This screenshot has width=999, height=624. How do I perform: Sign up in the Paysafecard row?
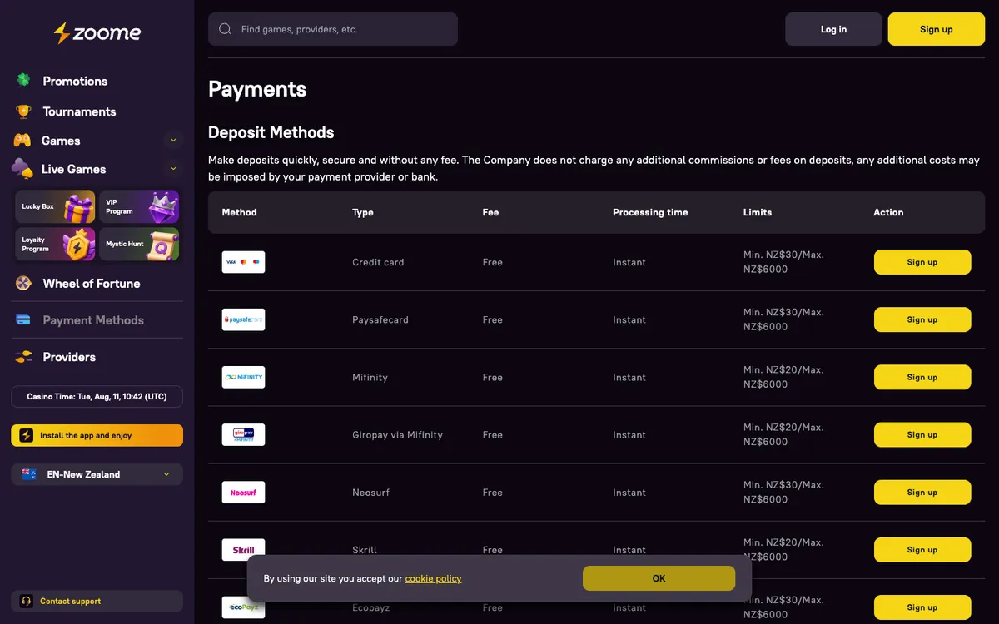point(922,319)
